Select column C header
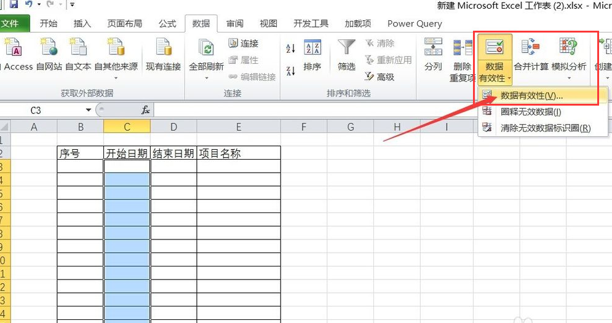Image resolution: width=612 pixels, height=323 pixels. [x=127, y=126]
